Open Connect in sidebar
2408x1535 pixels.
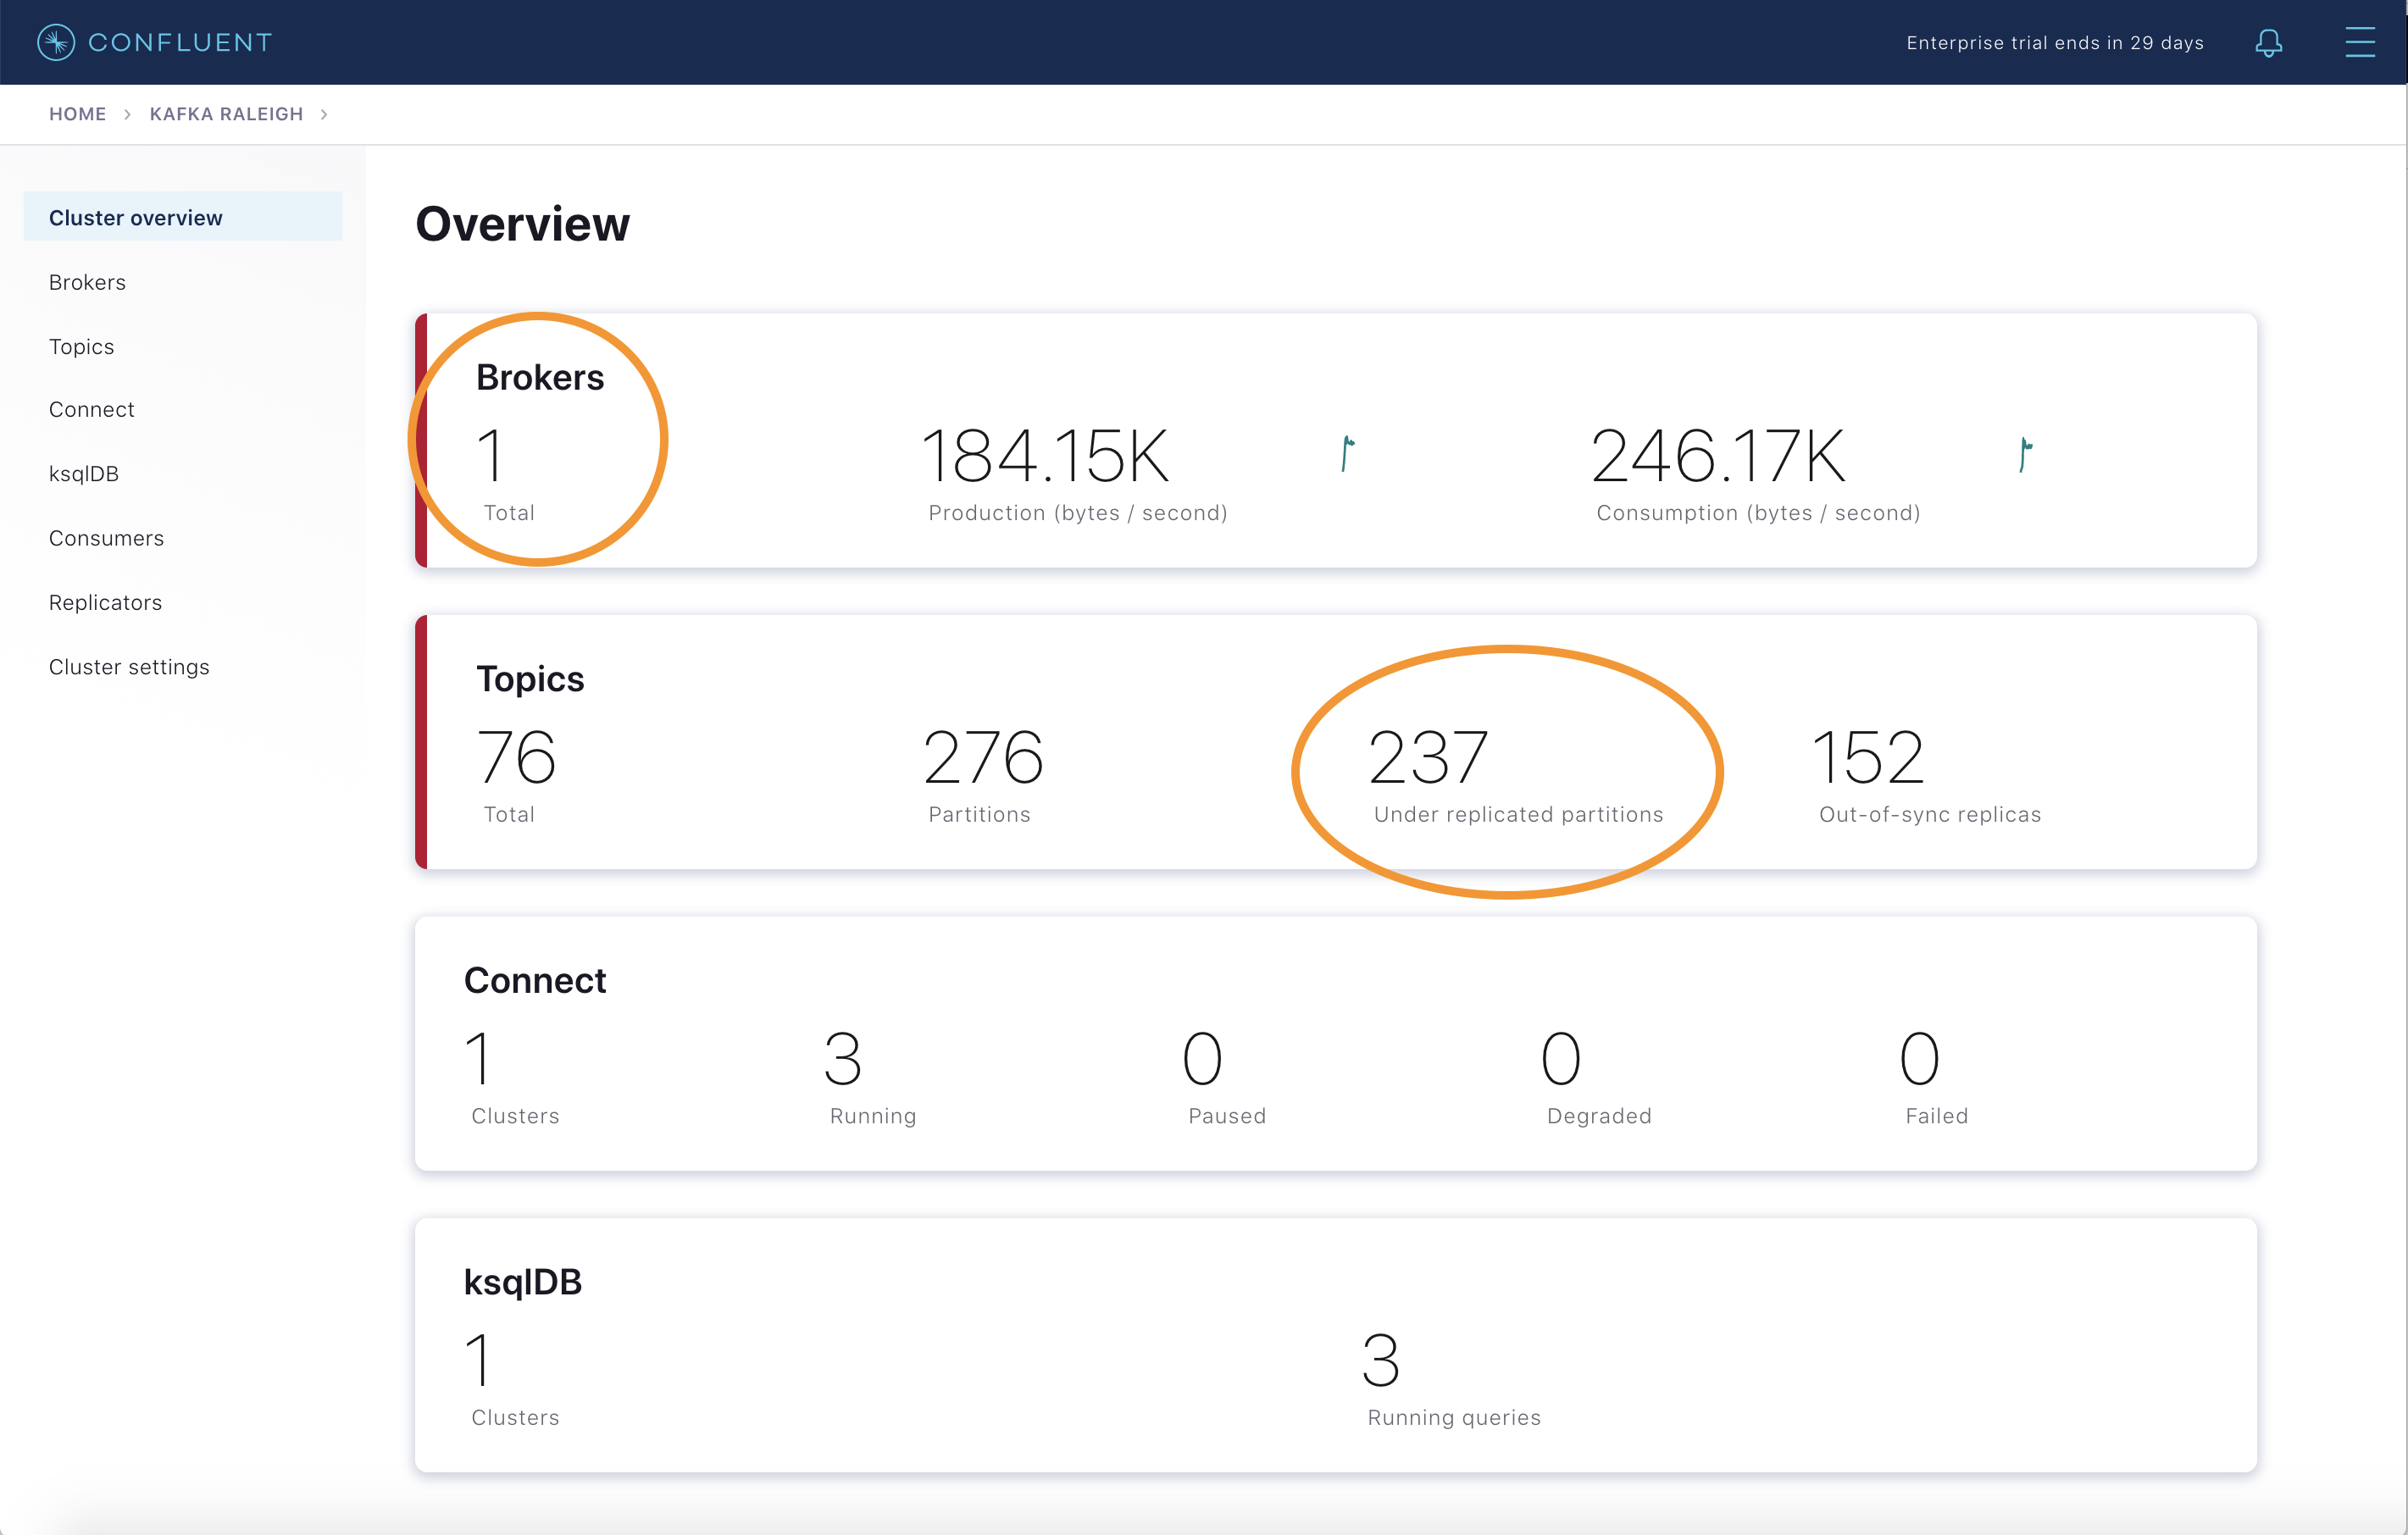pyautogui.click(x=91, y=409)
